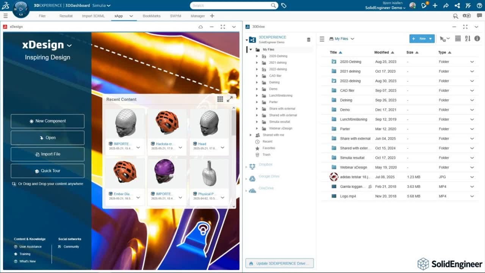
Task: Click the Share arrow icon in the top bar
Action: [x=446, y=6]
